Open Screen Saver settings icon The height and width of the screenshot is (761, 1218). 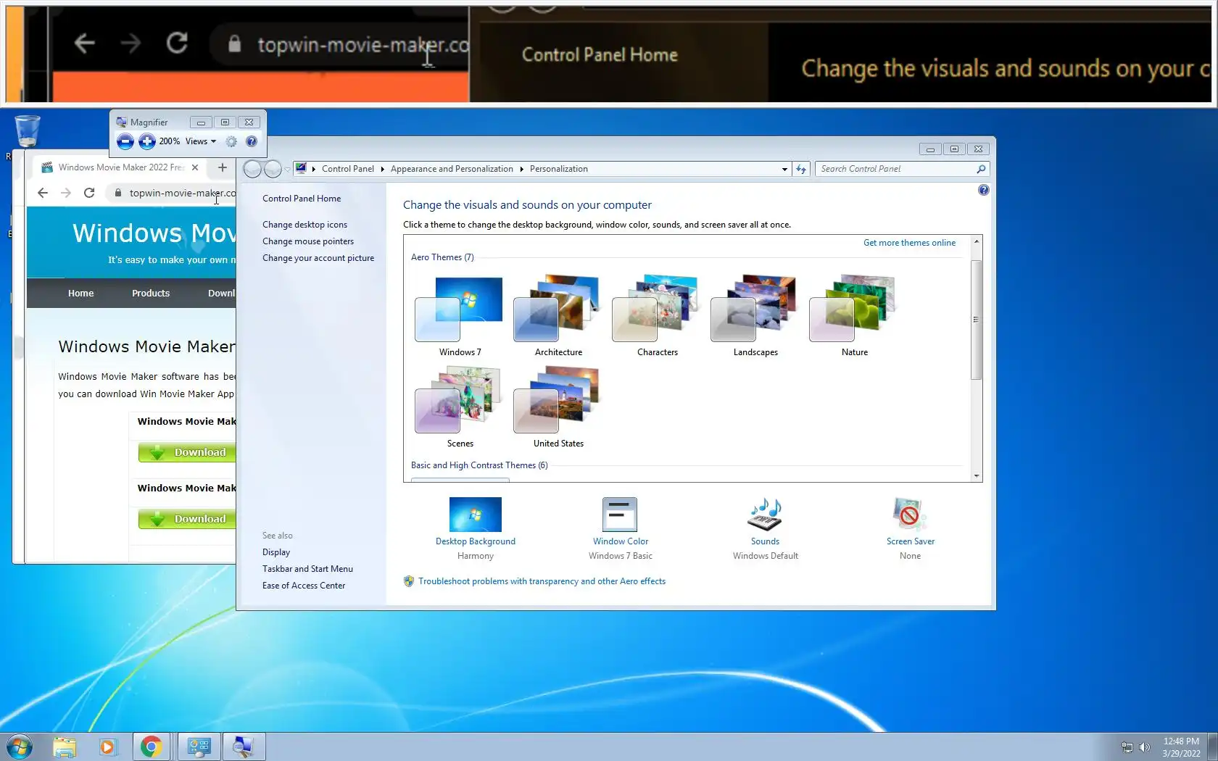(x=910, y=515)
